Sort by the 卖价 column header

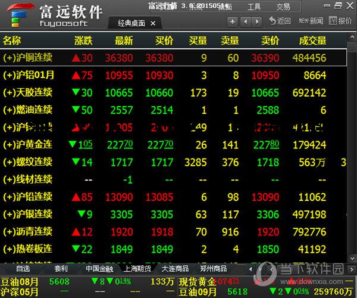(x=270, y=41)
